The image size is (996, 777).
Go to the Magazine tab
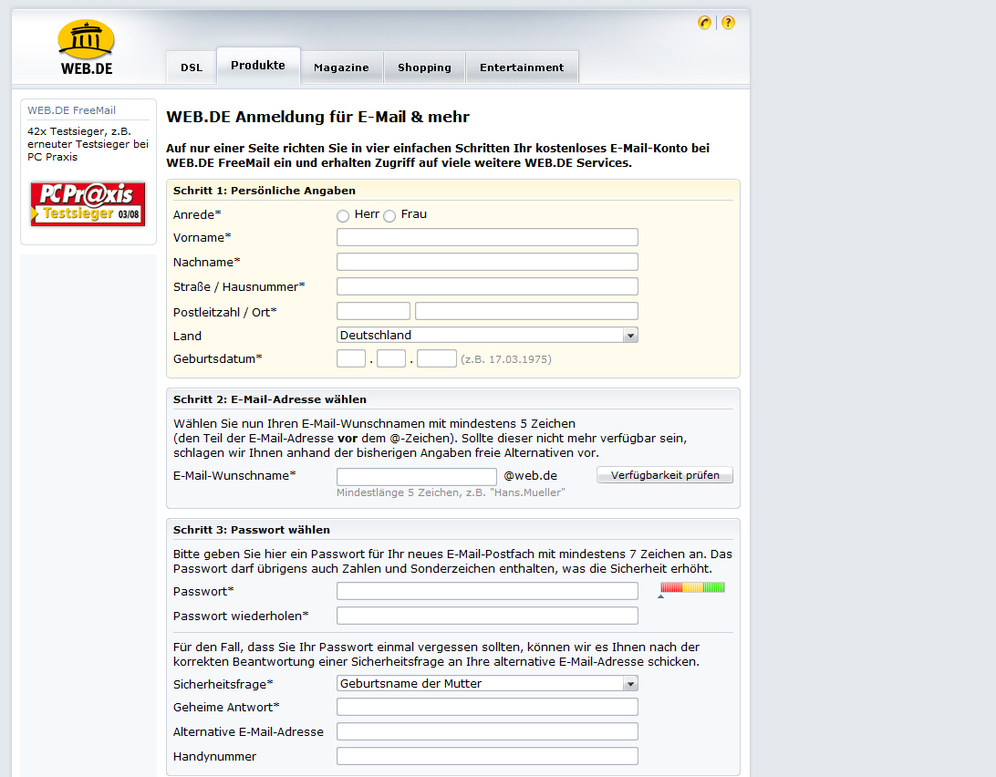tap(341, 67)
